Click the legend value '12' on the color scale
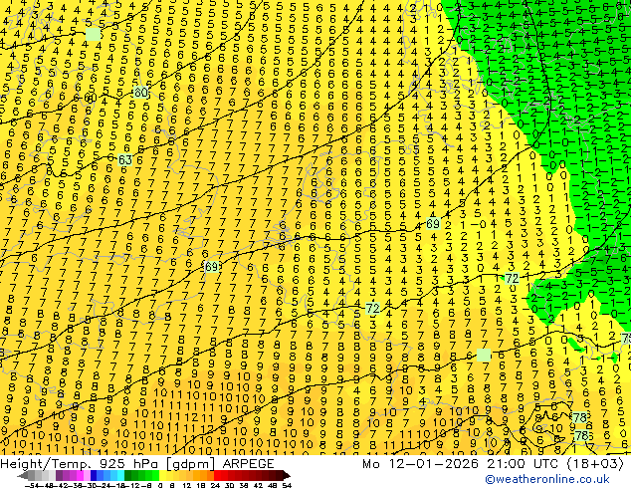Image resolution: width=631 pixels, height=488 pixels. 187,486
